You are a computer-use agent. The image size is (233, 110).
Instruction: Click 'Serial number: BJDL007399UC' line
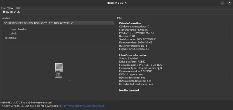tap(137, 39)
